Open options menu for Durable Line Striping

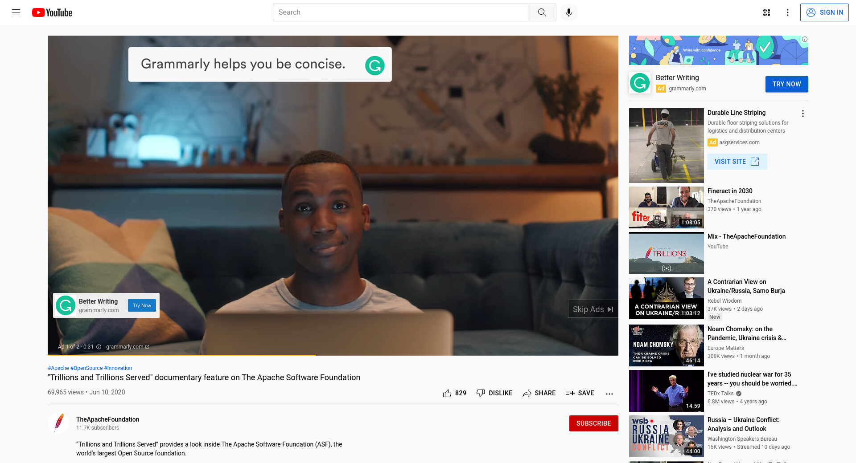[x=803, y=114]
